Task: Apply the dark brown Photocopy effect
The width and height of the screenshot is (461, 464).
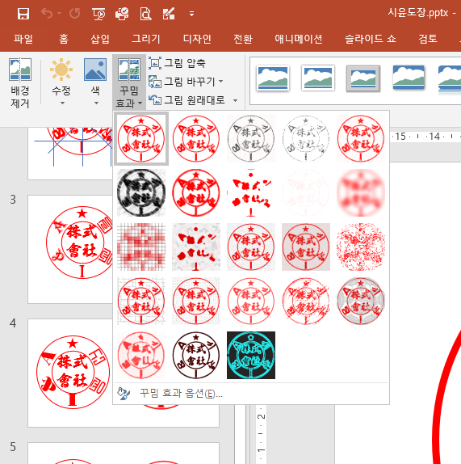Action: coord(196,355)
